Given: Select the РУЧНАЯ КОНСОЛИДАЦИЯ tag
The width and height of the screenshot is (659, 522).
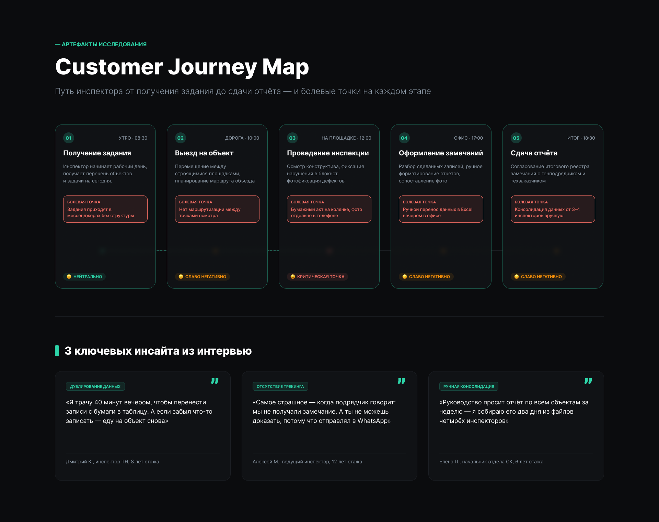Looking at the screenshot, I should (469, 387).
